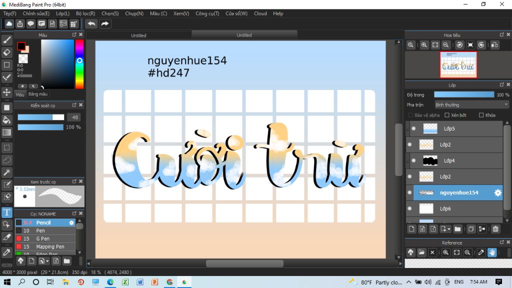Hide the Lớp5 layer
Image resolution: width=512 pixels, height=288 pixels.
point(413,128)
